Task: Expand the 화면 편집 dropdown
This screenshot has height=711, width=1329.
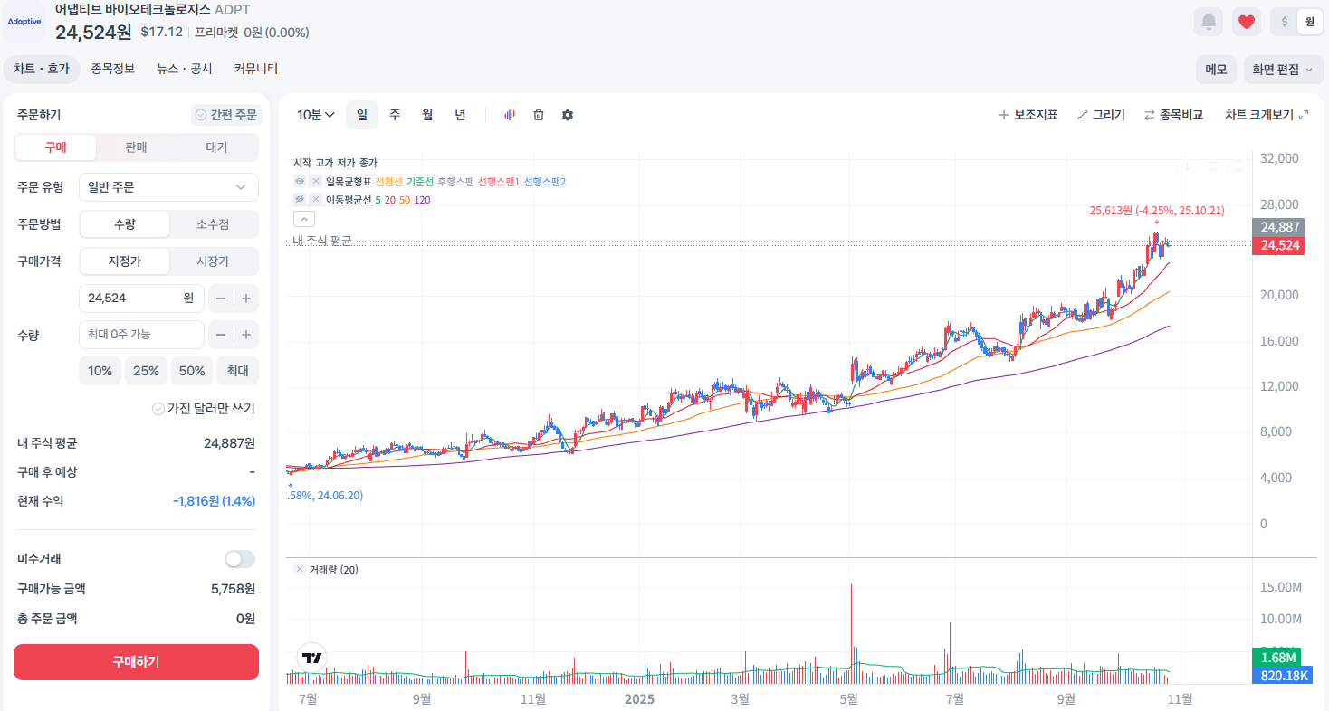Action: click(1282, 70)
